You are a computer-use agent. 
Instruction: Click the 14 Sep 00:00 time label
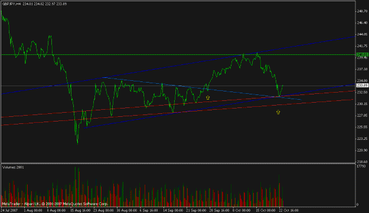click(173, 211)
